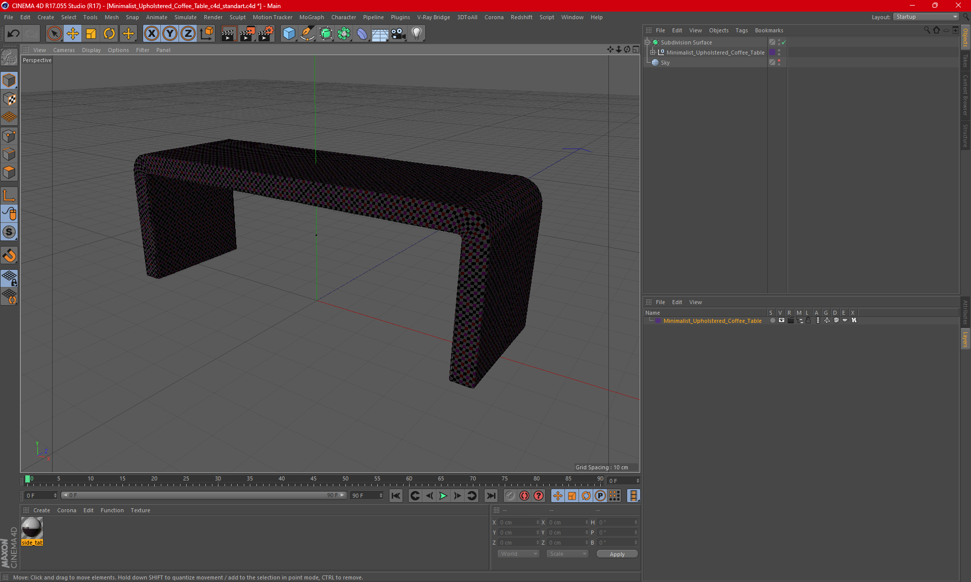This screenshot has width=971, height=582.
Task: Toggle Subdivision Surface enabled checkmark
Action: (784, 42)
